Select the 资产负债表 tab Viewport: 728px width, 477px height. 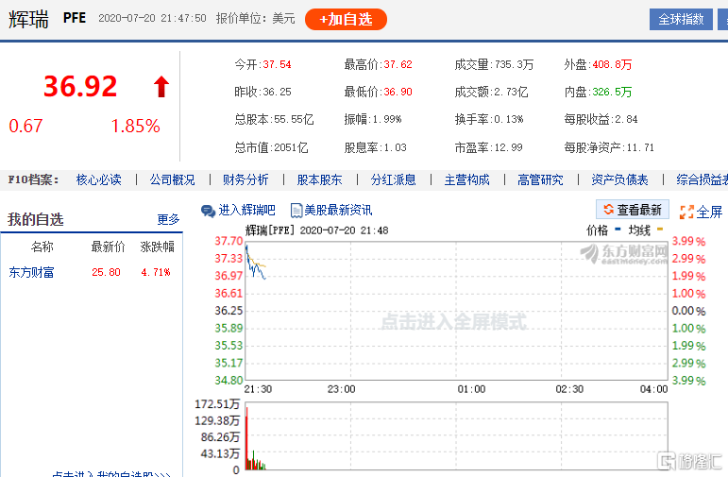click(x=619, y=179)
